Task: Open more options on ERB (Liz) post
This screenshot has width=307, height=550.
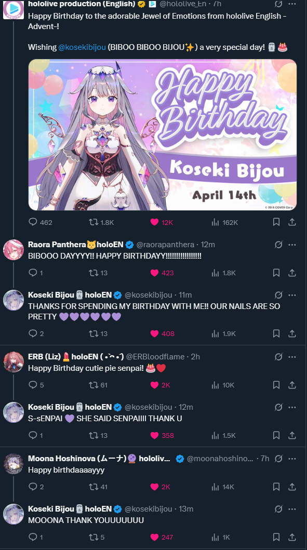Action: coord(292,357)
